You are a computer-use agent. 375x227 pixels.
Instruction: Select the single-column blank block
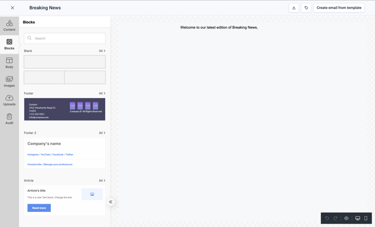tap(64, 62)
